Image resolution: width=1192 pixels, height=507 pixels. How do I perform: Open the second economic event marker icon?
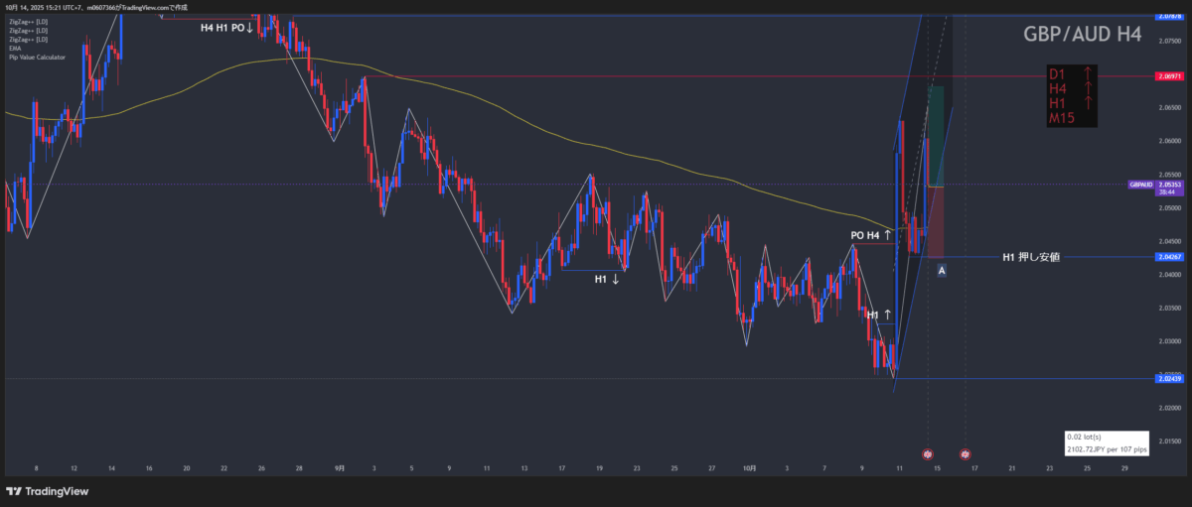(x=965, y=453)
